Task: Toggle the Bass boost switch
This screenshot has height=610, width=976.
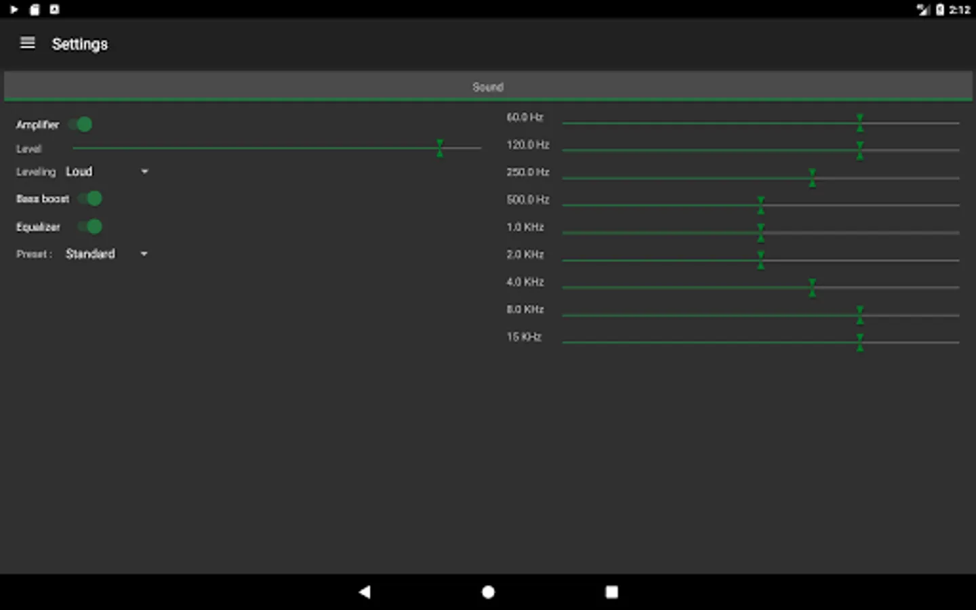Action: point(90,199)
